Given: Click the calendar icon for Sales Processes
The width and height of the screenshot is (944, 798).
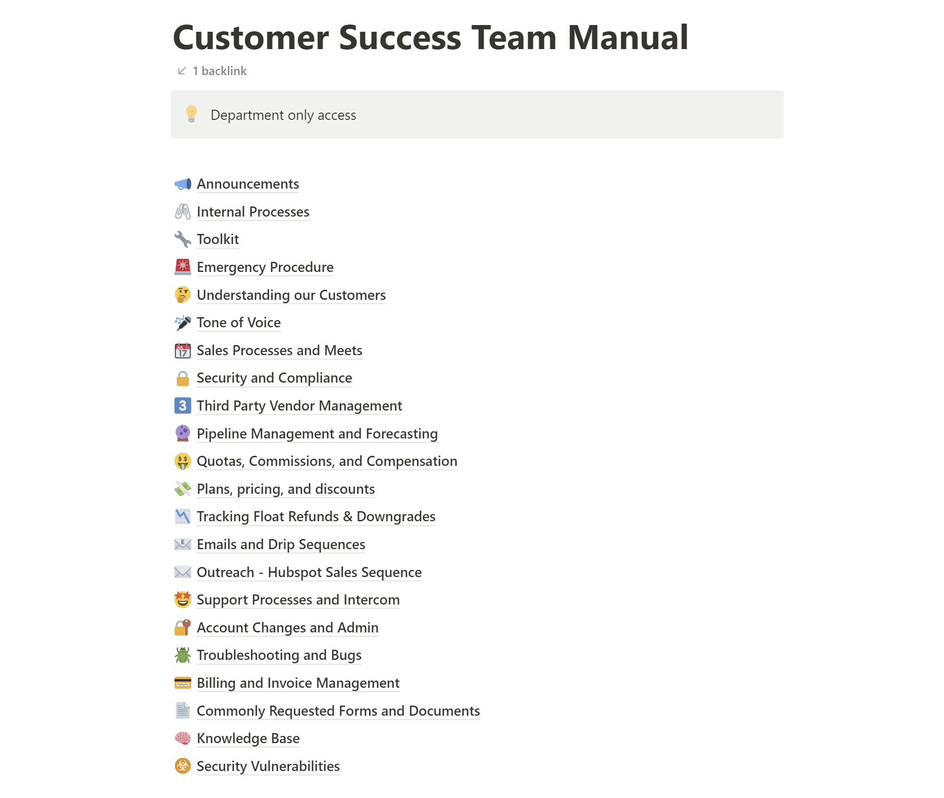Looking at the screenshot, I should point(182,350).
